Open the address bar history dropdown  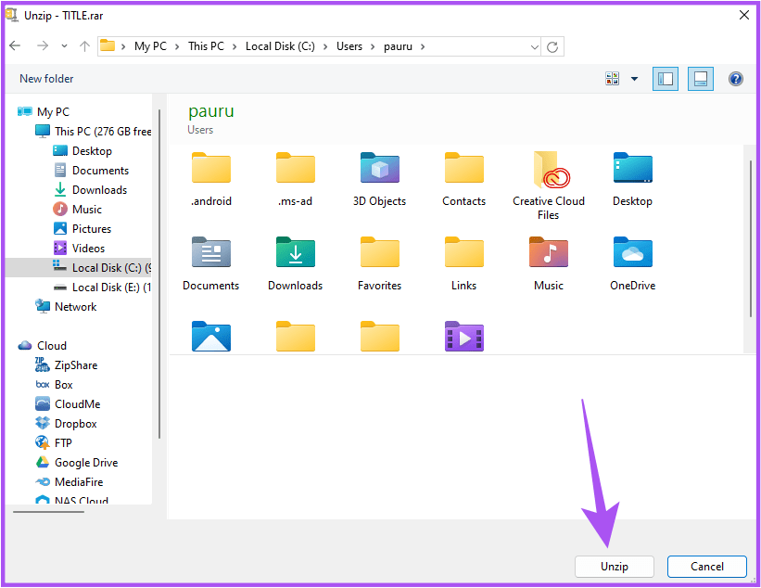(x=533, y=46)
